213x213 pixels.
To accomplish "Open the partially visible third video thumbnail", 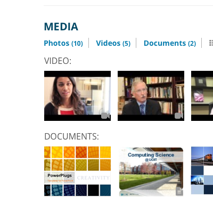I will 202,96.
